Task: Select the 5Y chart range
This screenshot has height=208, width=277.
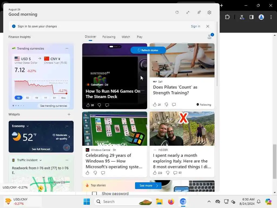Action: coord(54,97)
